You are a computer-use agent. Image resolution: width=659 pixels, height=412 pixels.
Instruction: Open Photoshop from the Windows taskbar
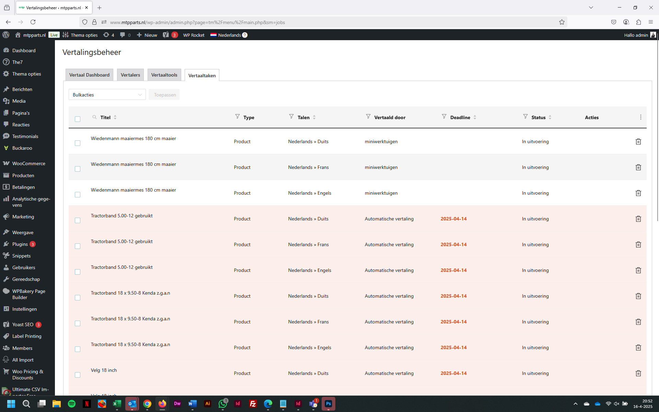coord(328,403)
